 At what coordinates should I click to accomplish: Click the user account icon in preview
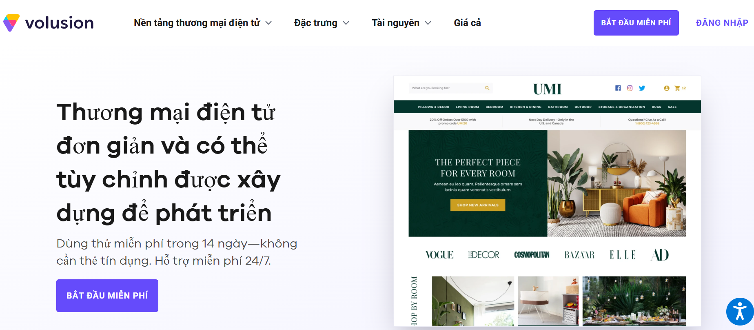tap(667, 88)
